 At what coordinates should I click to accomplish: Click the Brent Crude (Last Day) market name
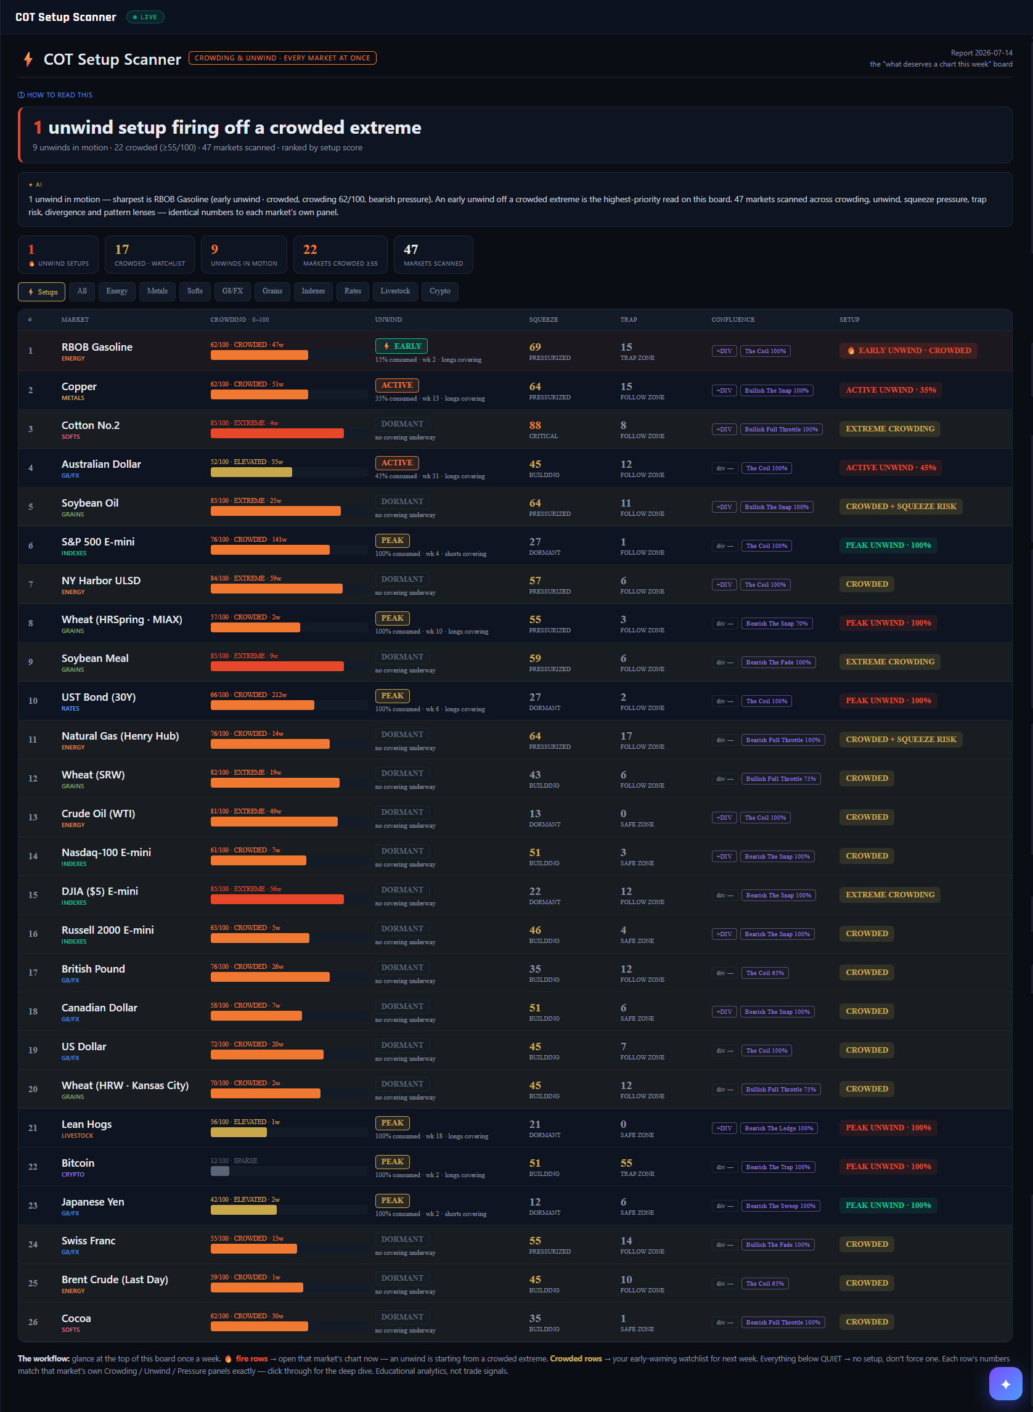pos(115,1279)
